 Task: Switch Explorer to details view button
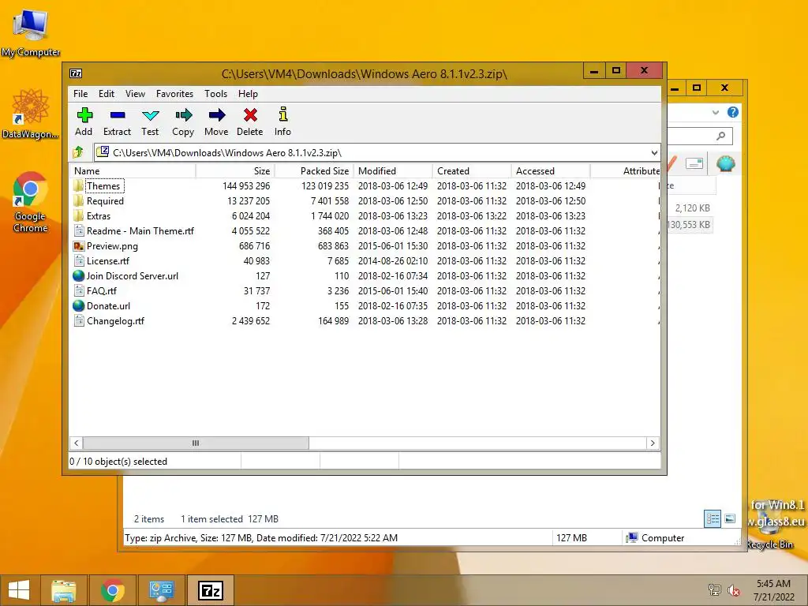pyautogui.click(x=713, y=518)
